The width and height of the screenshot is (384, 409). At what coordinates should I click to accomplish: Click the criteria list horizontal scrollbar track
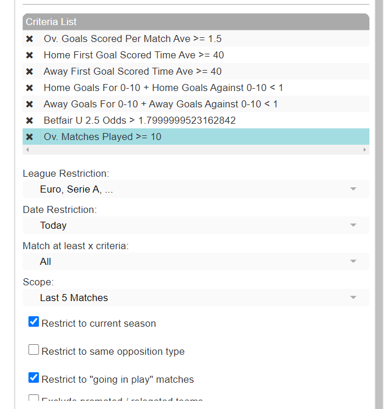196,150
